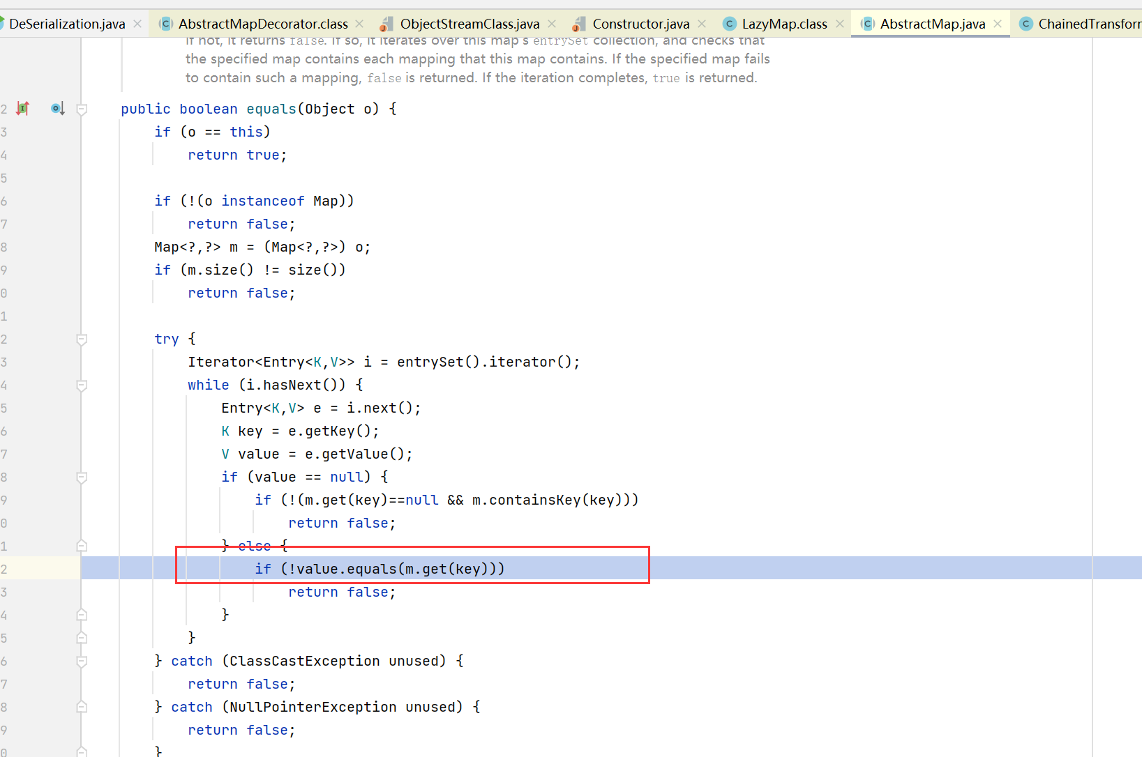
Task: Click 'ClassCastException' in catch clause
Action: click(305, 661)
